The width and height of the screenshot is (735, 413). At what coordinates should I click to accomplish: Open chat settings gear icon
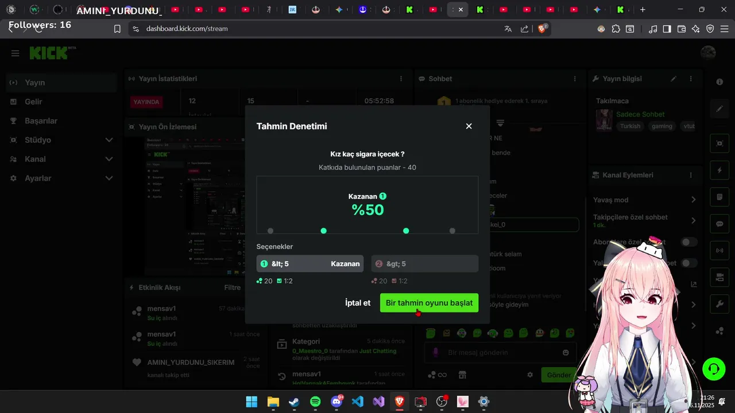point(530,375)
